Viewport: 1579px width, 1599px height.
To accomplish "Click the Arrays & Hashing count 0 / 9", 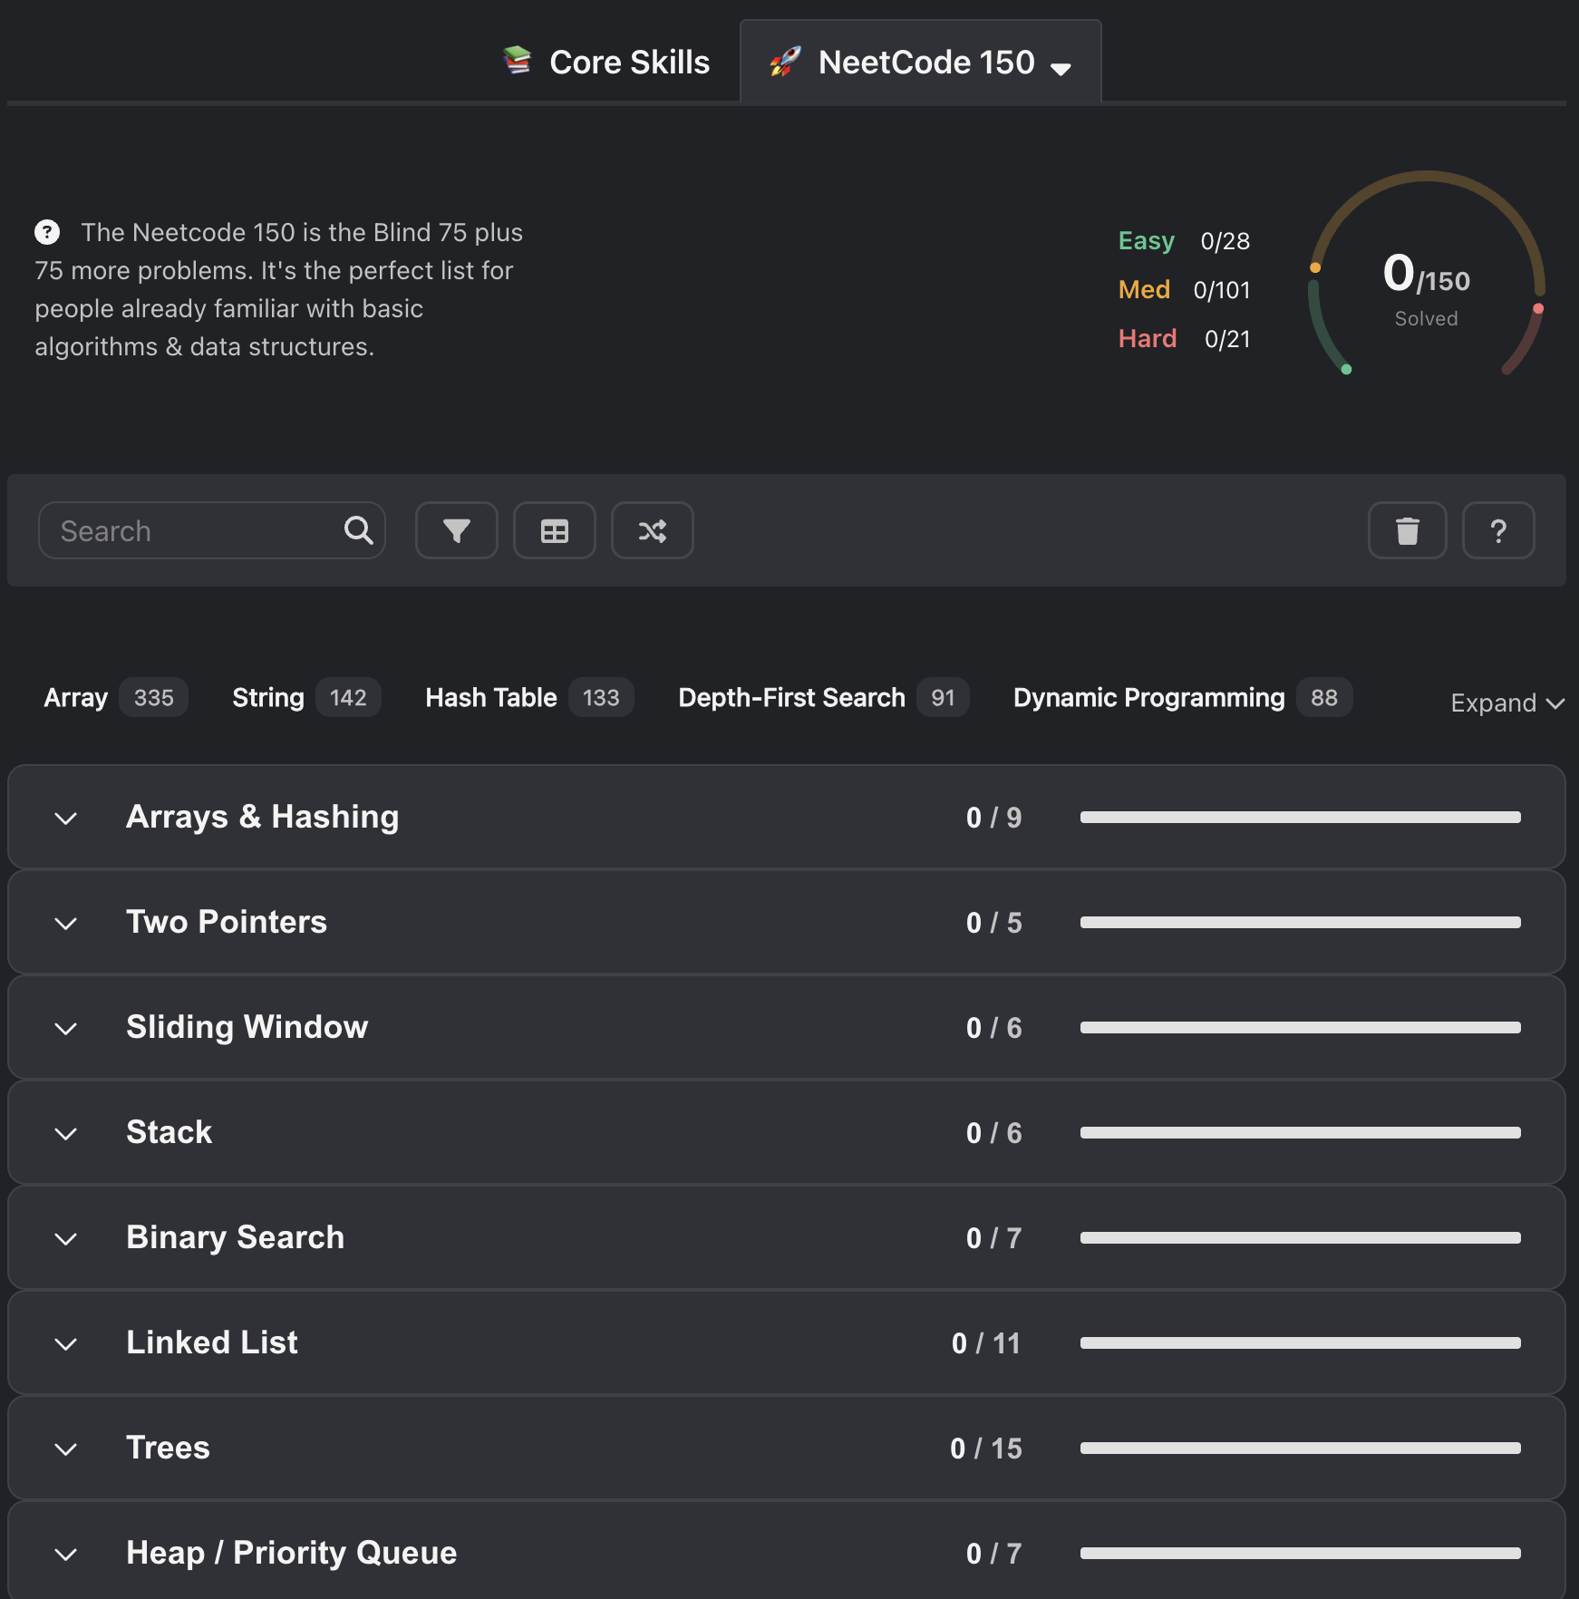I will pyautogui.click(x=994, y=818).
